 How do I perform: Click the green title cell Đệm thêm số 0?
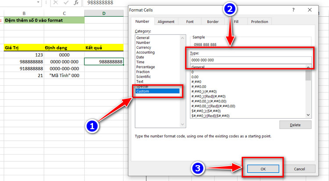[x=44, y=20]
